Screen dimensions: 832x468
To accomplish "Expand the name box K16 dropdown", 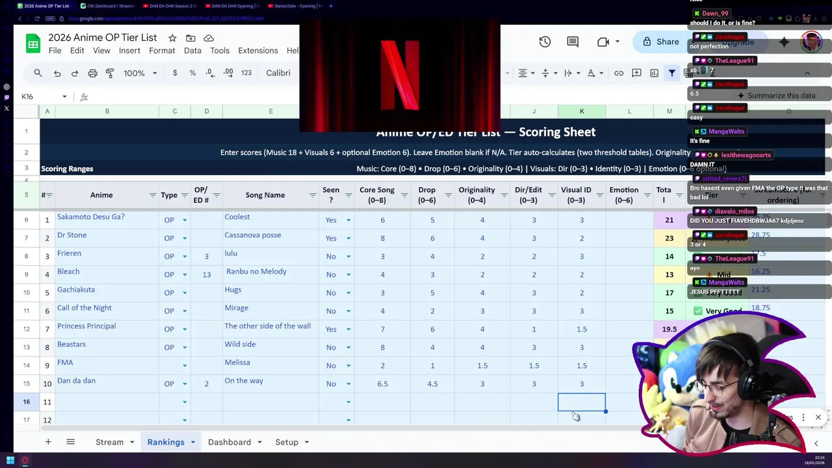I will click(x=64, y=97).
